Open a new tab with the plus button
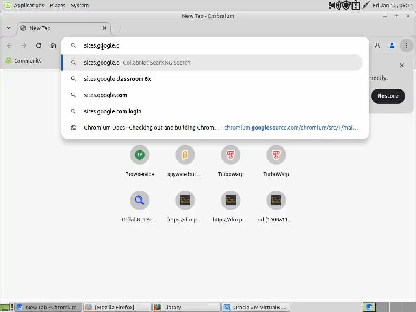 pos(119,28)
